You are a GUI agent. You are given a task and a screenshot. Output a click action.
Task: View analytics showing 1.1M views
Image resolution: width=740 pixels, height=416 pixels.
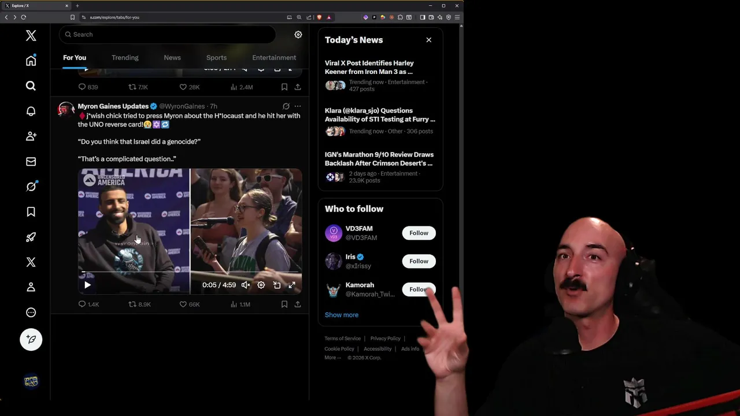240,304
